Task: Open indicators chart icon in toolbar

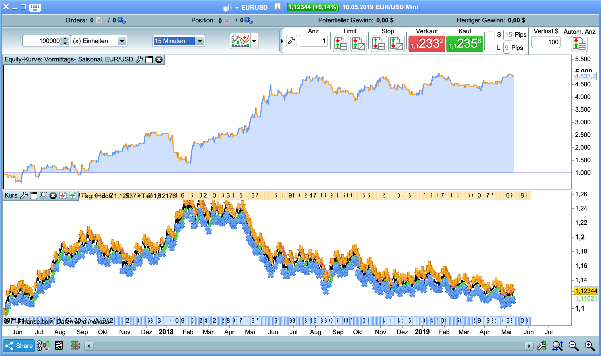Action: (x=240, y=41)
